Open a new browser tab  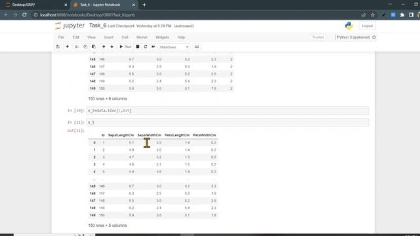coord(144,5)
